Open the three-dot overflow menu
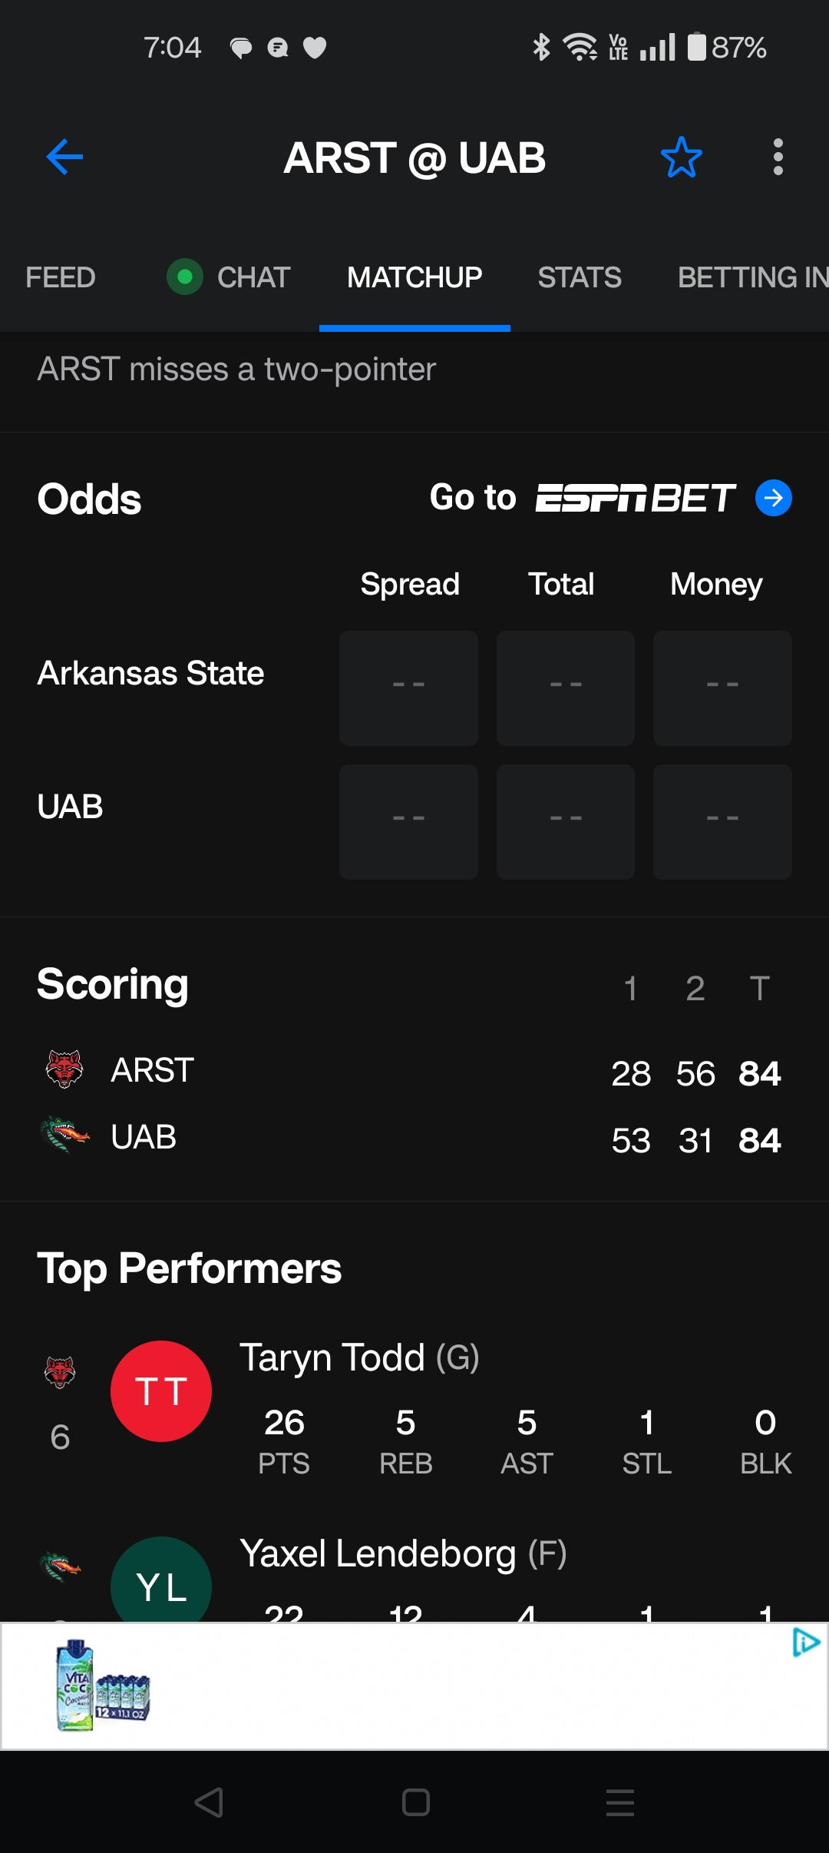The width and height of the screenshot is (829, 1853). [x=778, y=157]
